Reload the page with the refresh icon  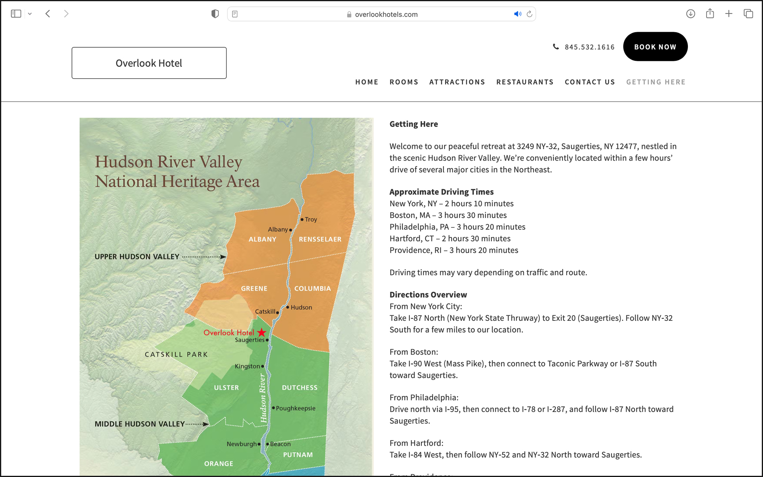(529, 14)
